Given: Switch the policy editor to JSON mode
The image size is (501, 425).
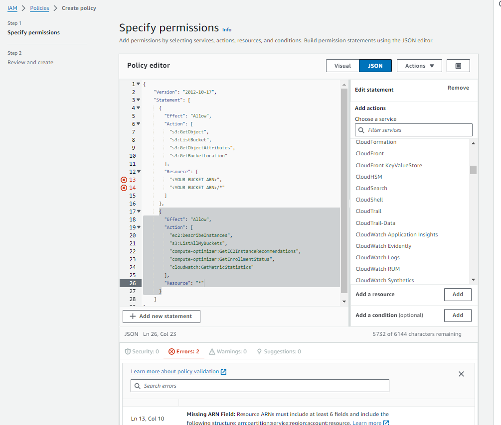Looking at the screenshot, I should coord(375,66).
